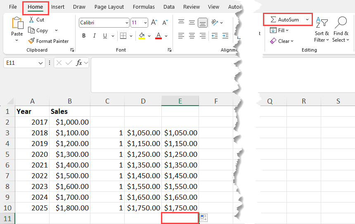Expand the font size 11 dropdown
355x224 pixels.
[x=145, y=23]
